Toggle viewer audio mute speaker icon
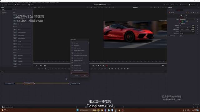This screenshot has height=112, width=200. pyautogui.click(x=45, y=65)
